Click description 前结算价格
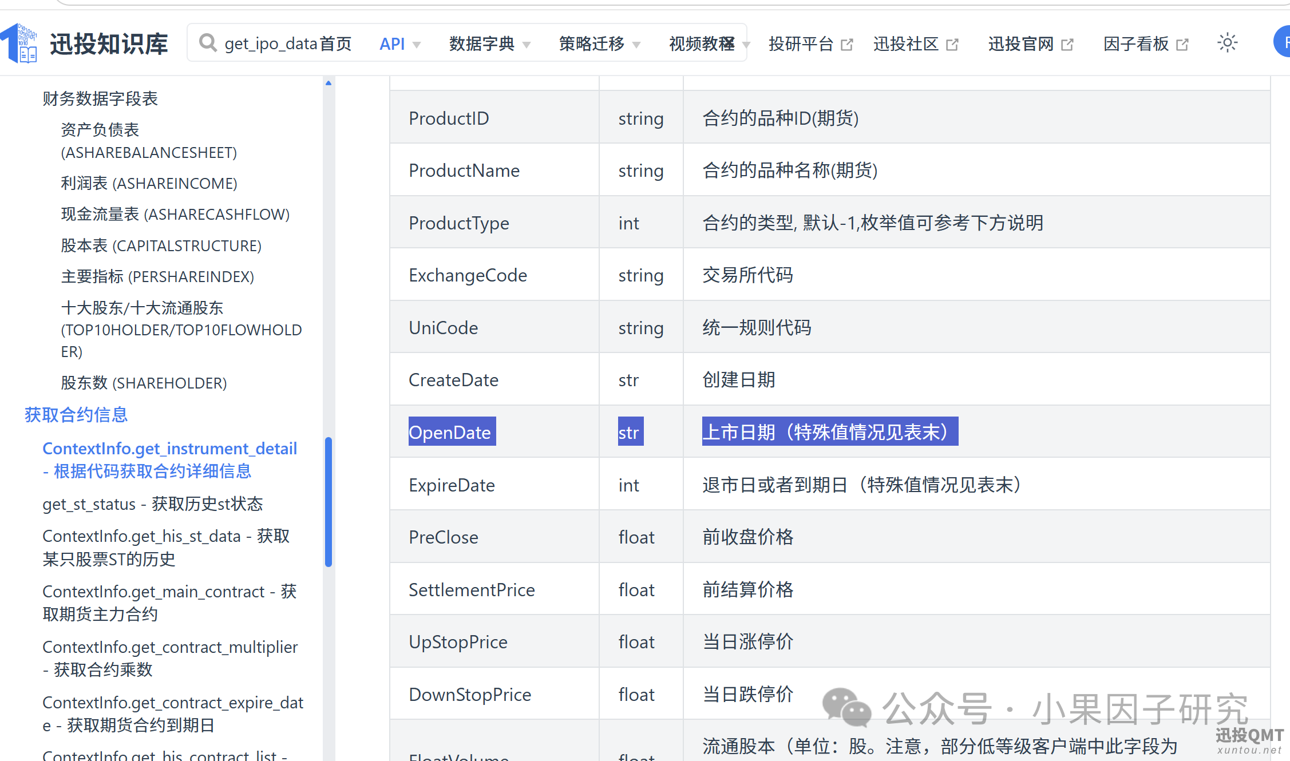The image size is (1290, 761). coord(747,589)
